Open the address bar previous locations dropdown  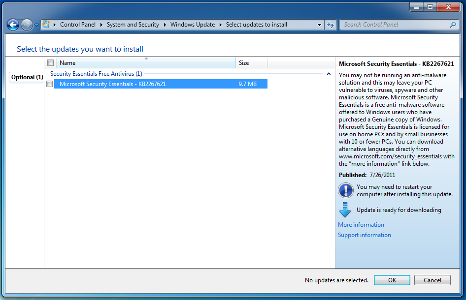[319, 25]
